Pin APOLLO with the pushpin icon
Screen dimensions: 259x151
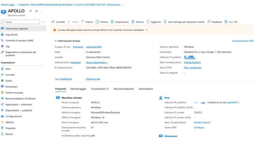coord(30,11)
